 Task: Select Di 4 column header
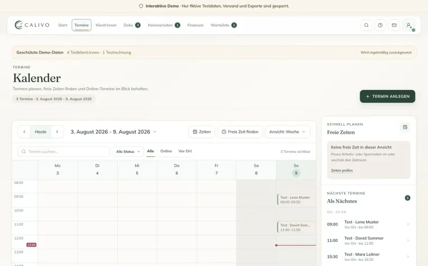click(x=97, y=169)
